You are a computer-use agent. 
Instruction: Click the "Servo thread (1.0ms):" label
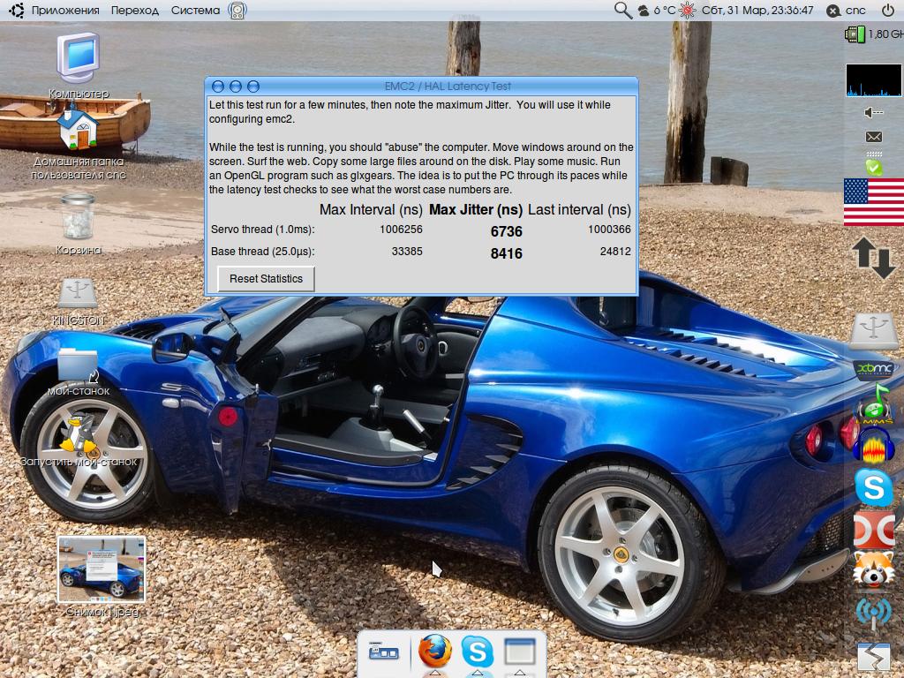pyautogui.click(x=262, y=230)
